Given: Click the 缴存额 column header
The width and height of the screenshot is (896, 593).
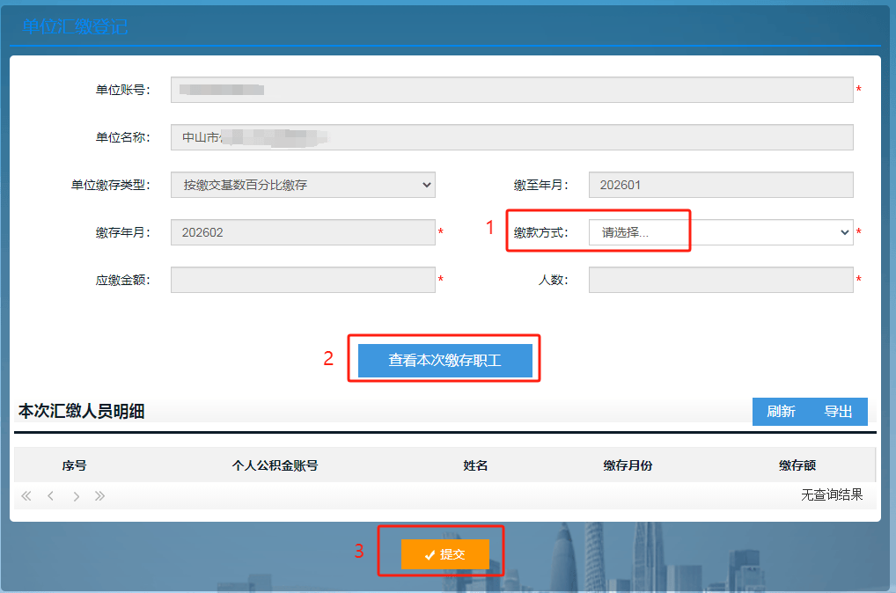Looking at the screenshot, I should click(x=797, y=465).
